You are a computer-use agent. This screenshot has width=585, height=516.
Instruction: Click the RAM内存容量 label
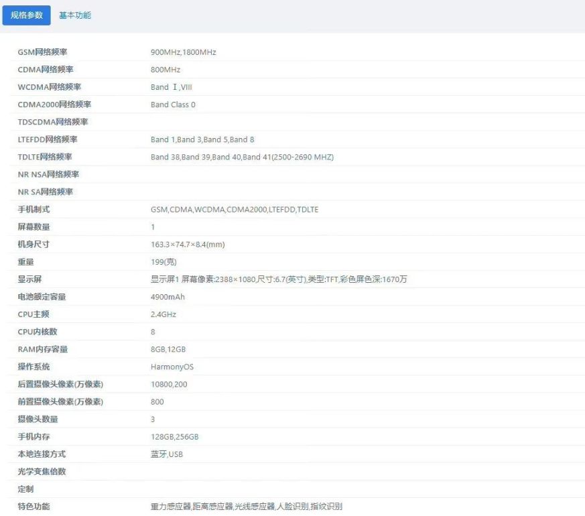(x=43, y=350)
